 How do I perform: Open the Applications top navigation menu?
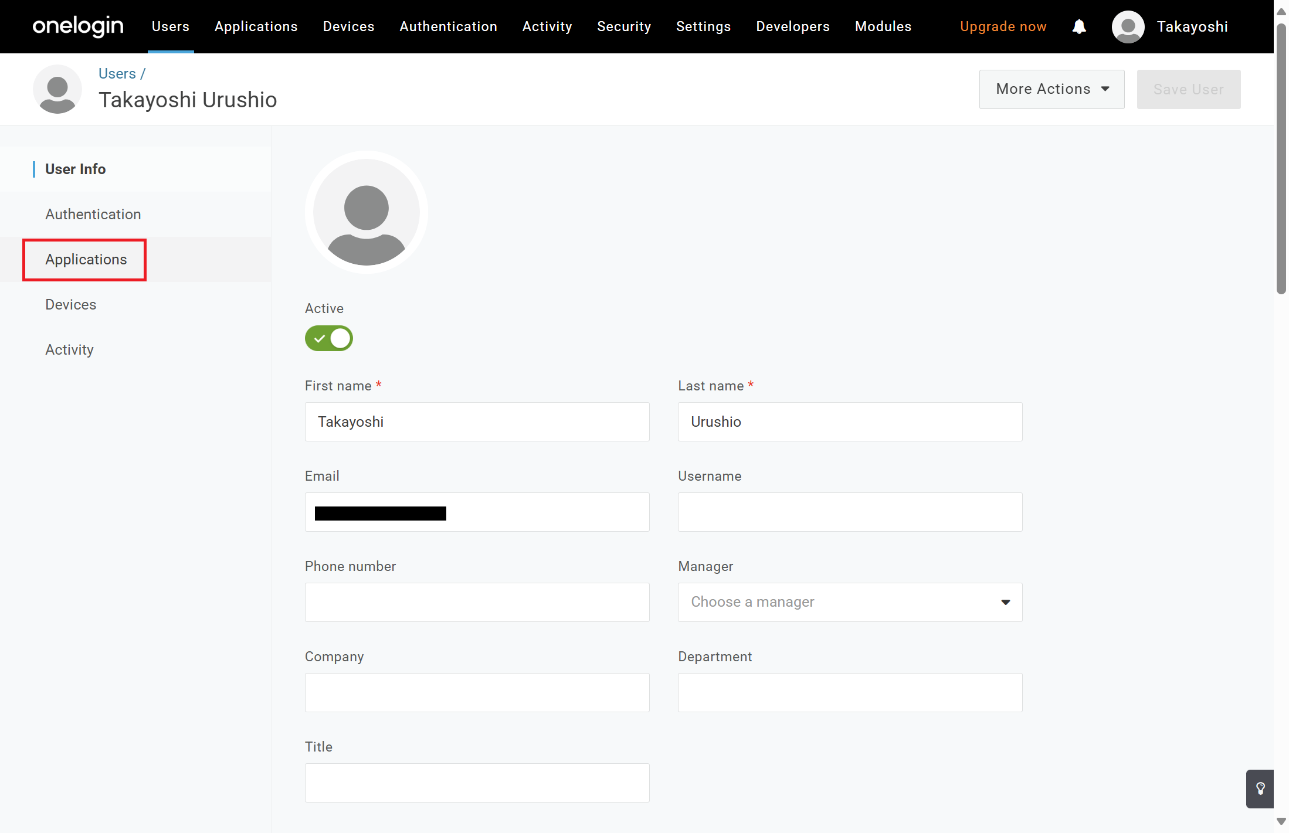(x=256, y=26)
